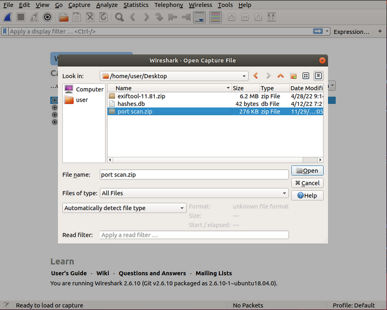Open Automatically detect file type dropdown
The height and width of the screenshot is (310, 387).
pyautogui.click(x=182, y=208)
